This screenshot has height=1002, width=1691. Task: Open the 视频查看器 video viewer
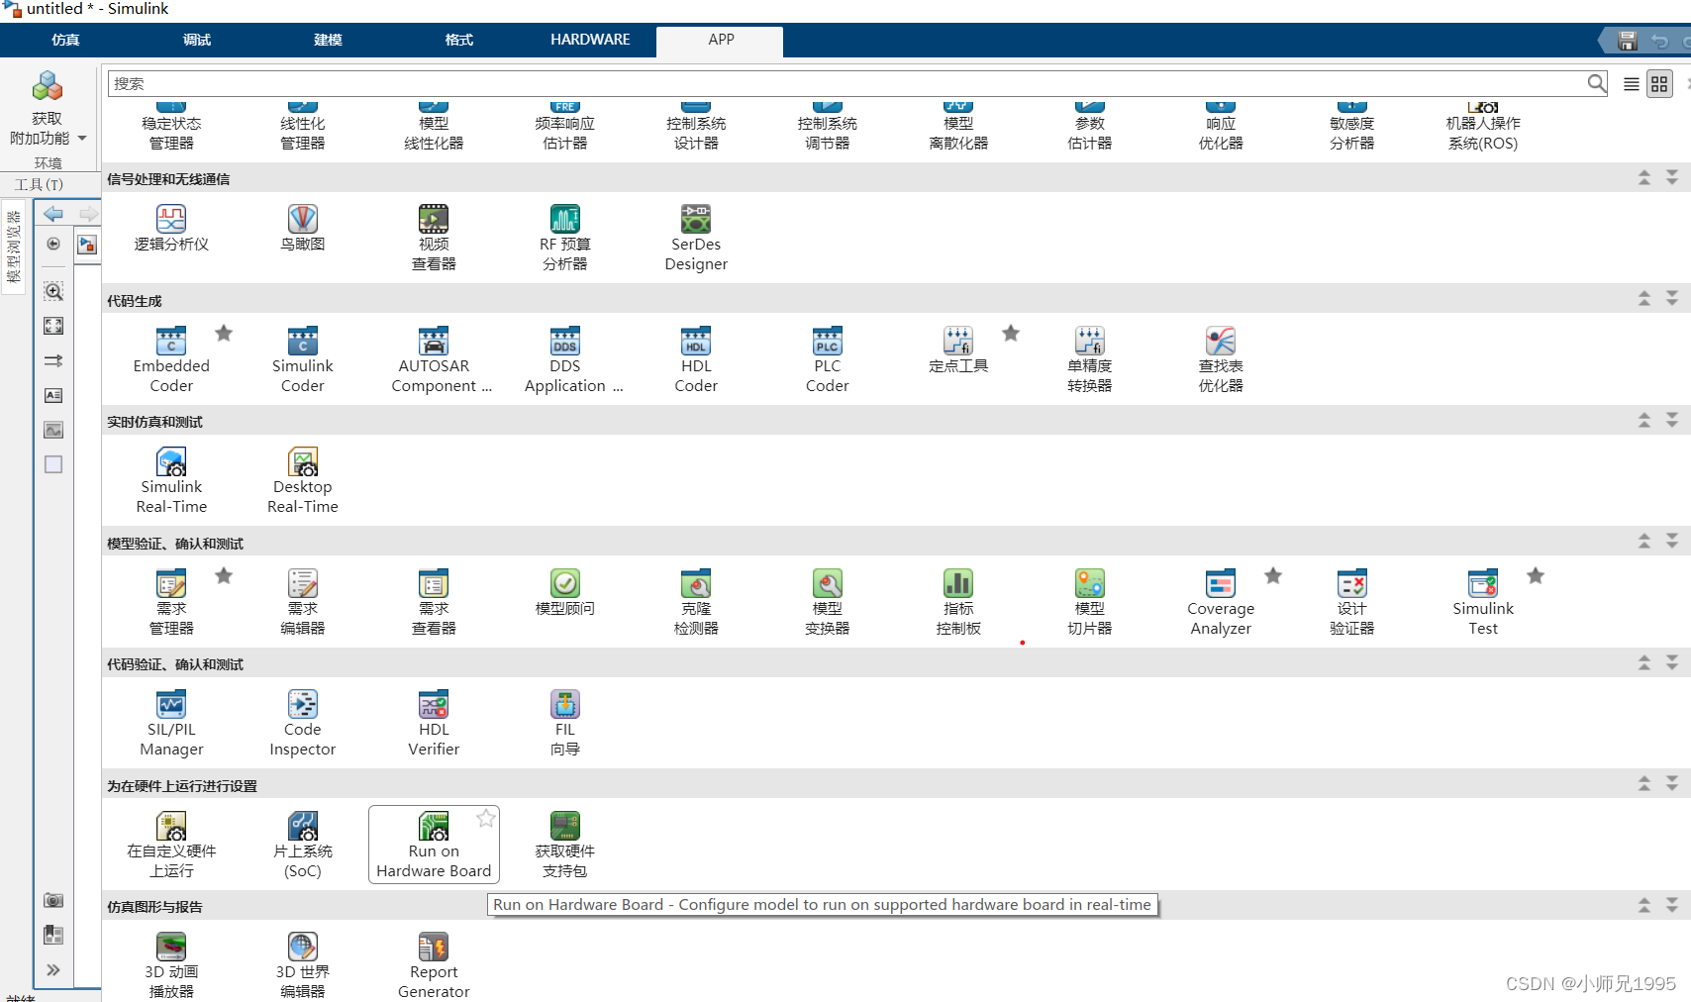coord(434,239)
